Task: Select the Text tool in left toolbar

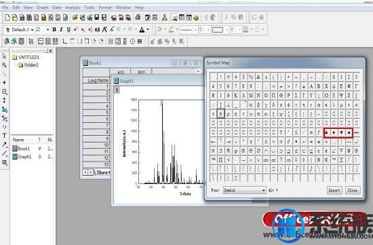Action: (4, 136)
